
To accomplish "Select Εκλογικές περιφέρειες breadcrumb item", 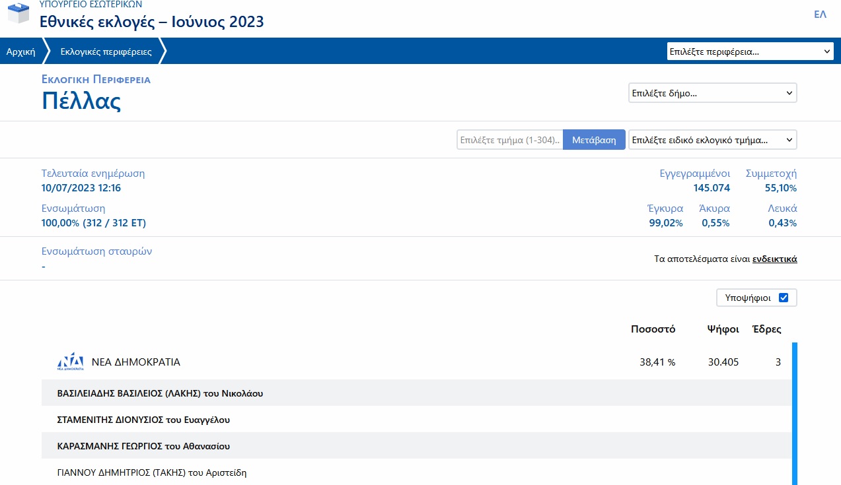I will point(106,51).
